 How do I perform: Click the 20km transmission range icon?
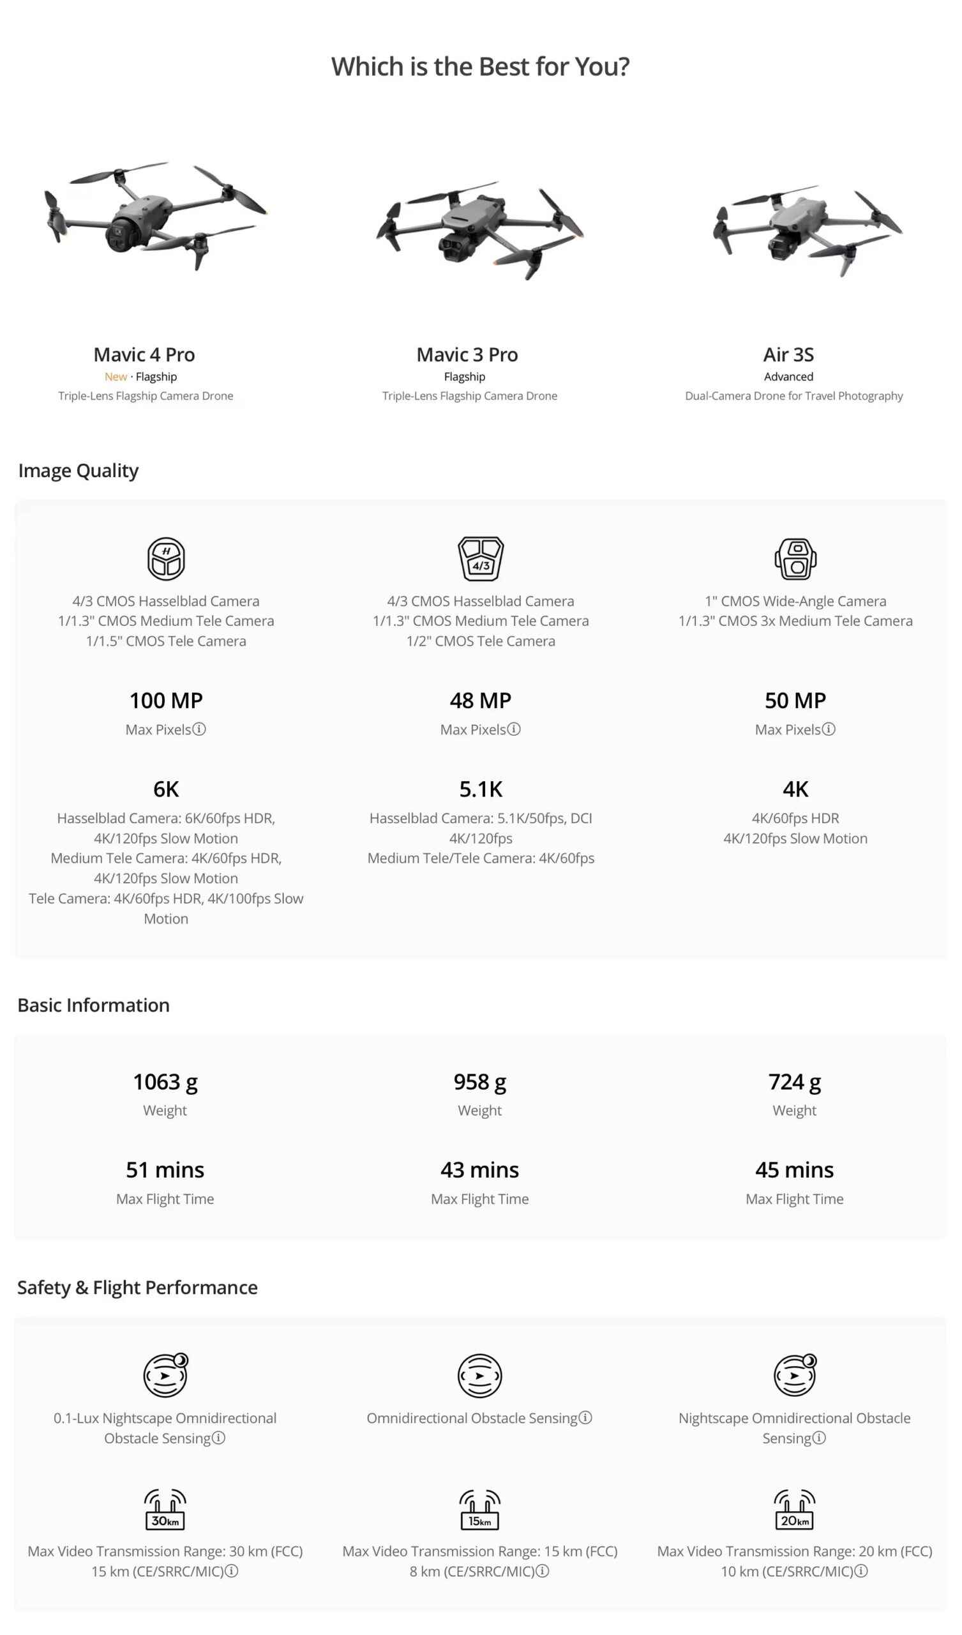(794, 1509)
